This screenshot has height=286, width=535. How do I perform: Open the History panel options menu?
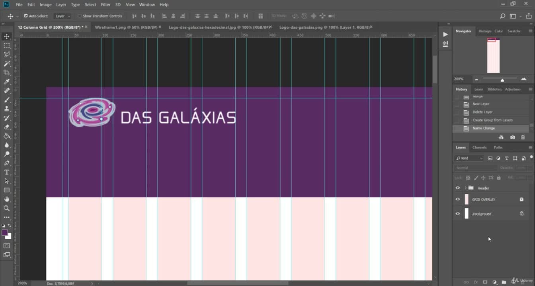tap(530, 89)
